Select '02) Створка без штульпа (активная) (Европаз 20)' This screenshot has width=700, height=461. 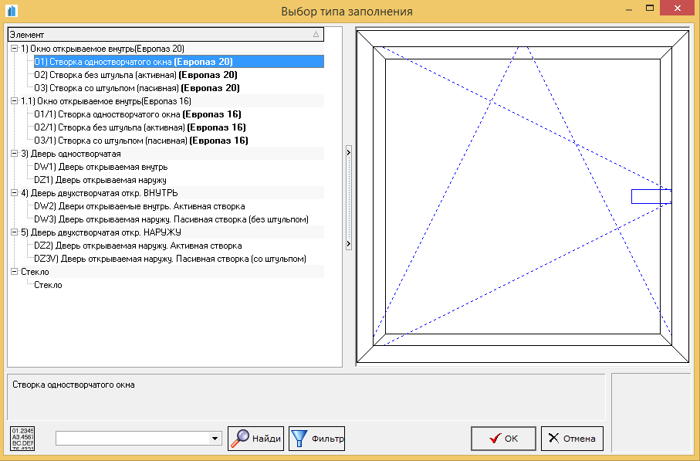136,75
